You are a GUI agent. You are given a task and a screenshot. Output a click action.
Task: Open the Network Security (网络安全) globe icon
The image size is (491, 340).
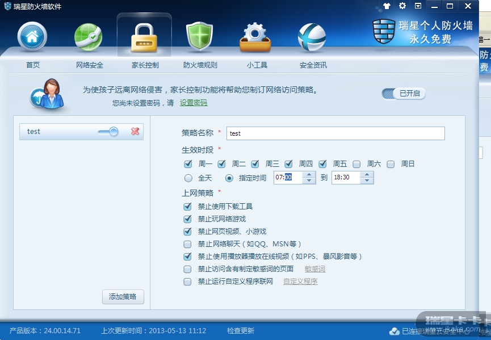click(89, 37)
